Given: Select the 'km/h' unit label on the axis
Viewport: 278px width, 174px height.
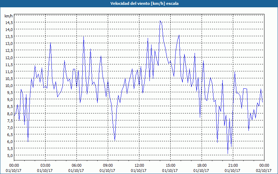Looking at the screenshot, I should (x=9, y=16).
